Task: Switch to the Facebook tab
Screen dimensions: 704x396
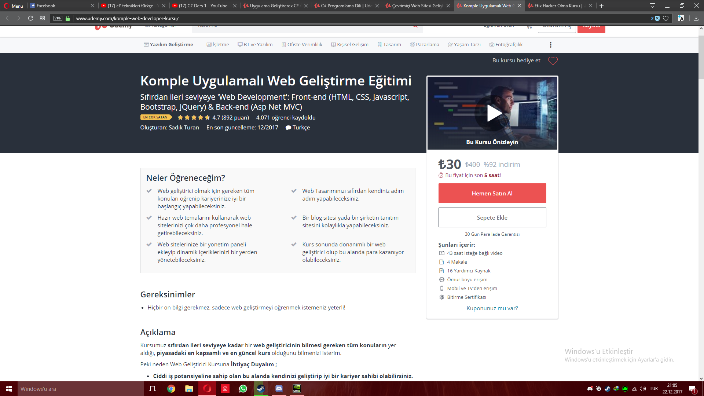Action: point(62,6)
